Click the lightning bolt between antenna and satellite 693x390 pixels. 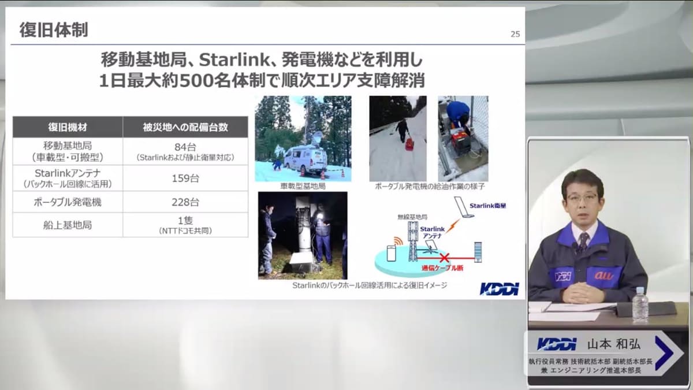coord(453,226)
